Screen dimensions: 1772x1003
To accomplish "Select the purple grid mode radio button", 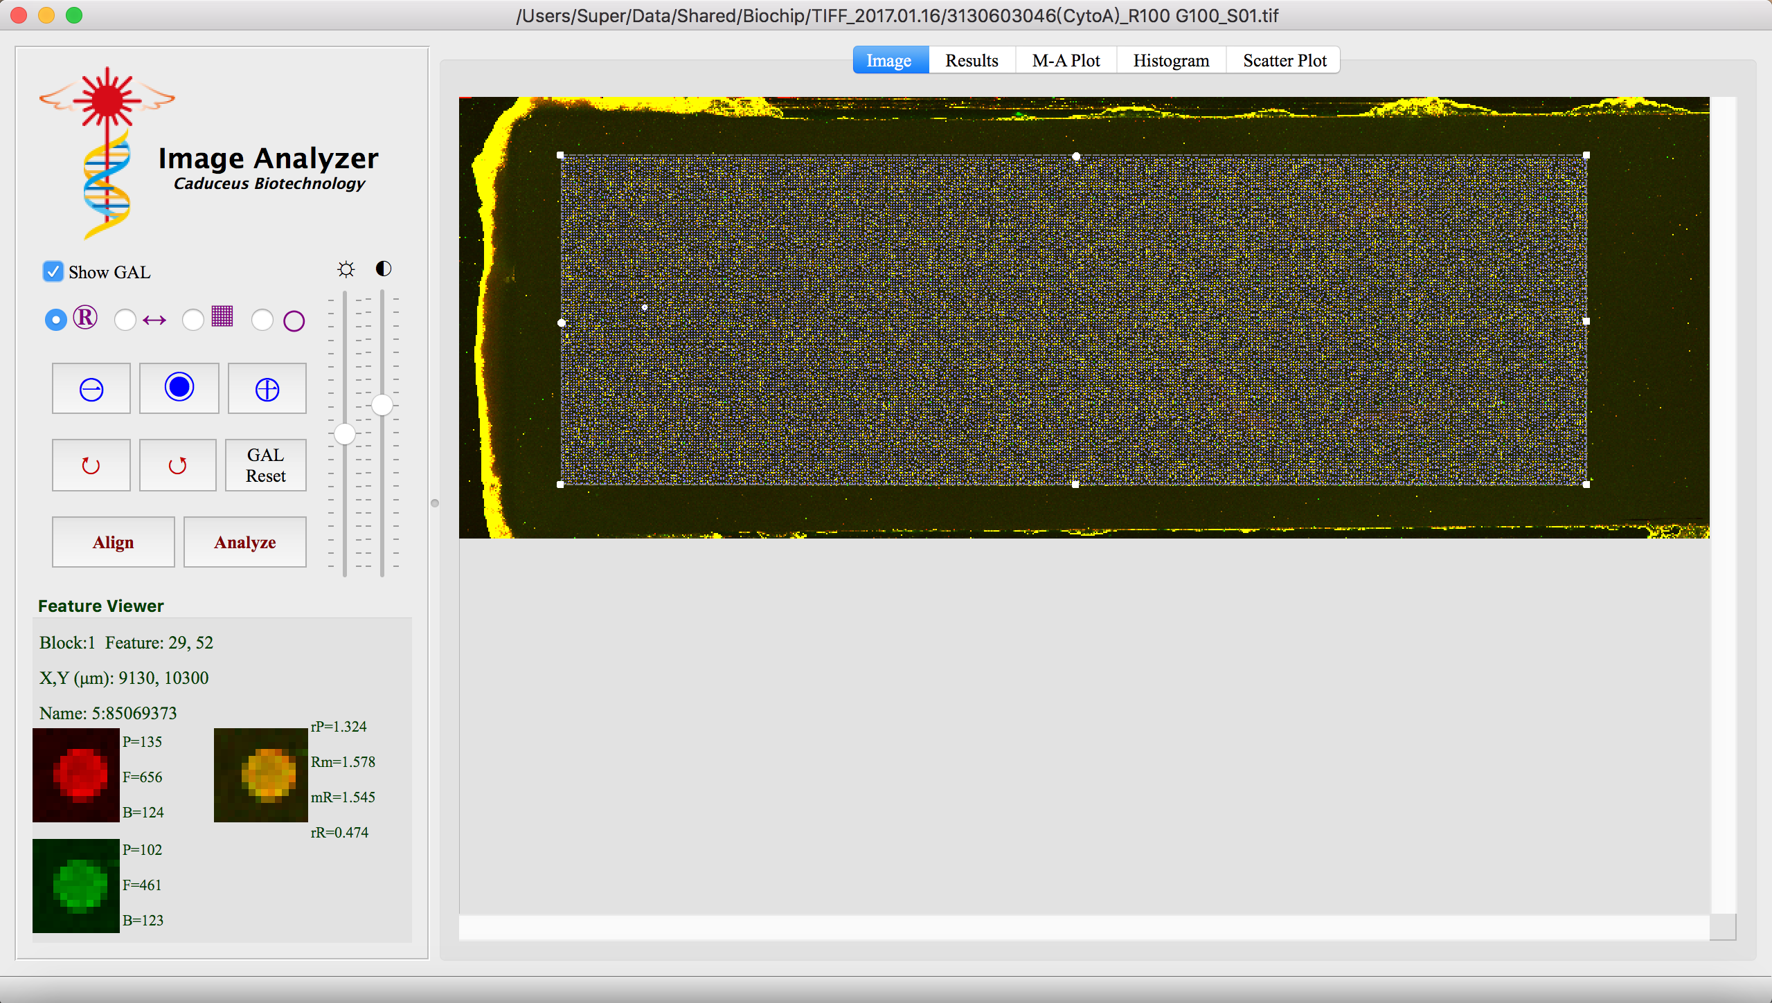I will point(193,320).
